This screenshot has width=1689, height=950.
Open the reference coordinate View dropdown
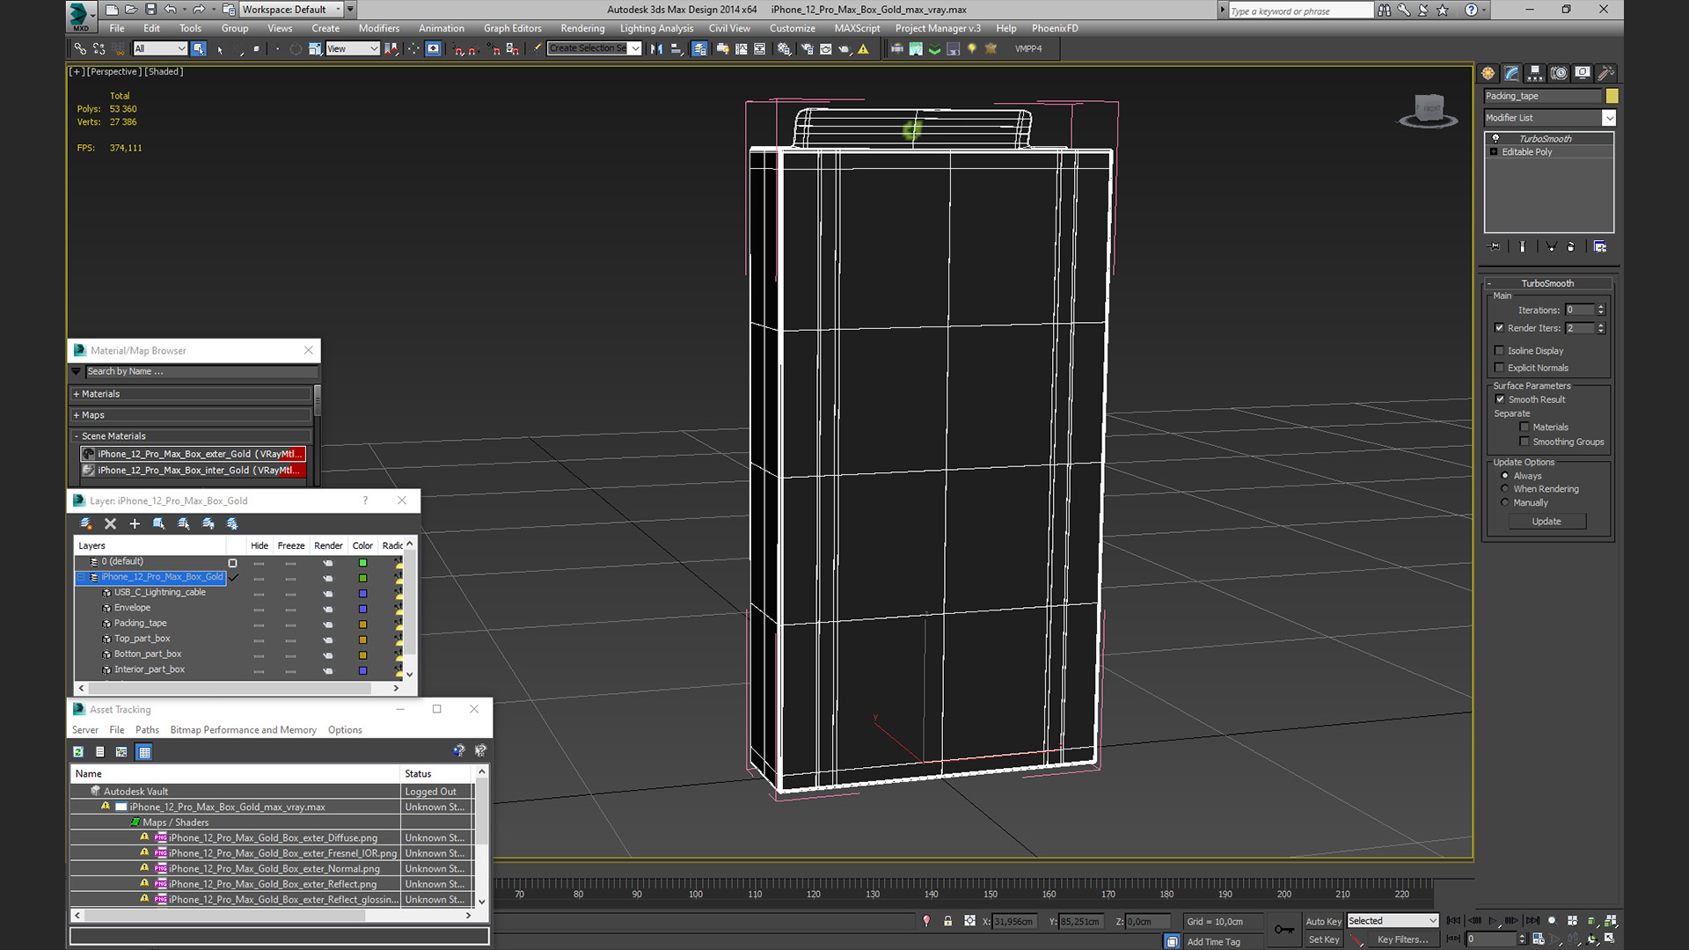(x=352, y=49)
